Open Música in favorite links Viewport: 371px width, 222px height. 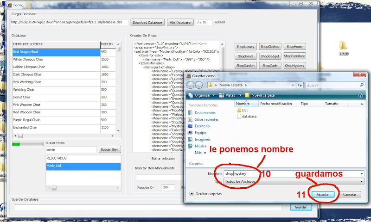pos(200,146)
